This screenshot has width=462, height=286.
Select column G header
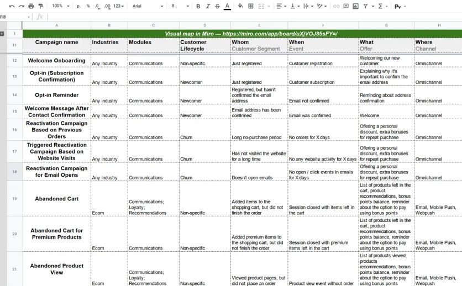[386, 25]
